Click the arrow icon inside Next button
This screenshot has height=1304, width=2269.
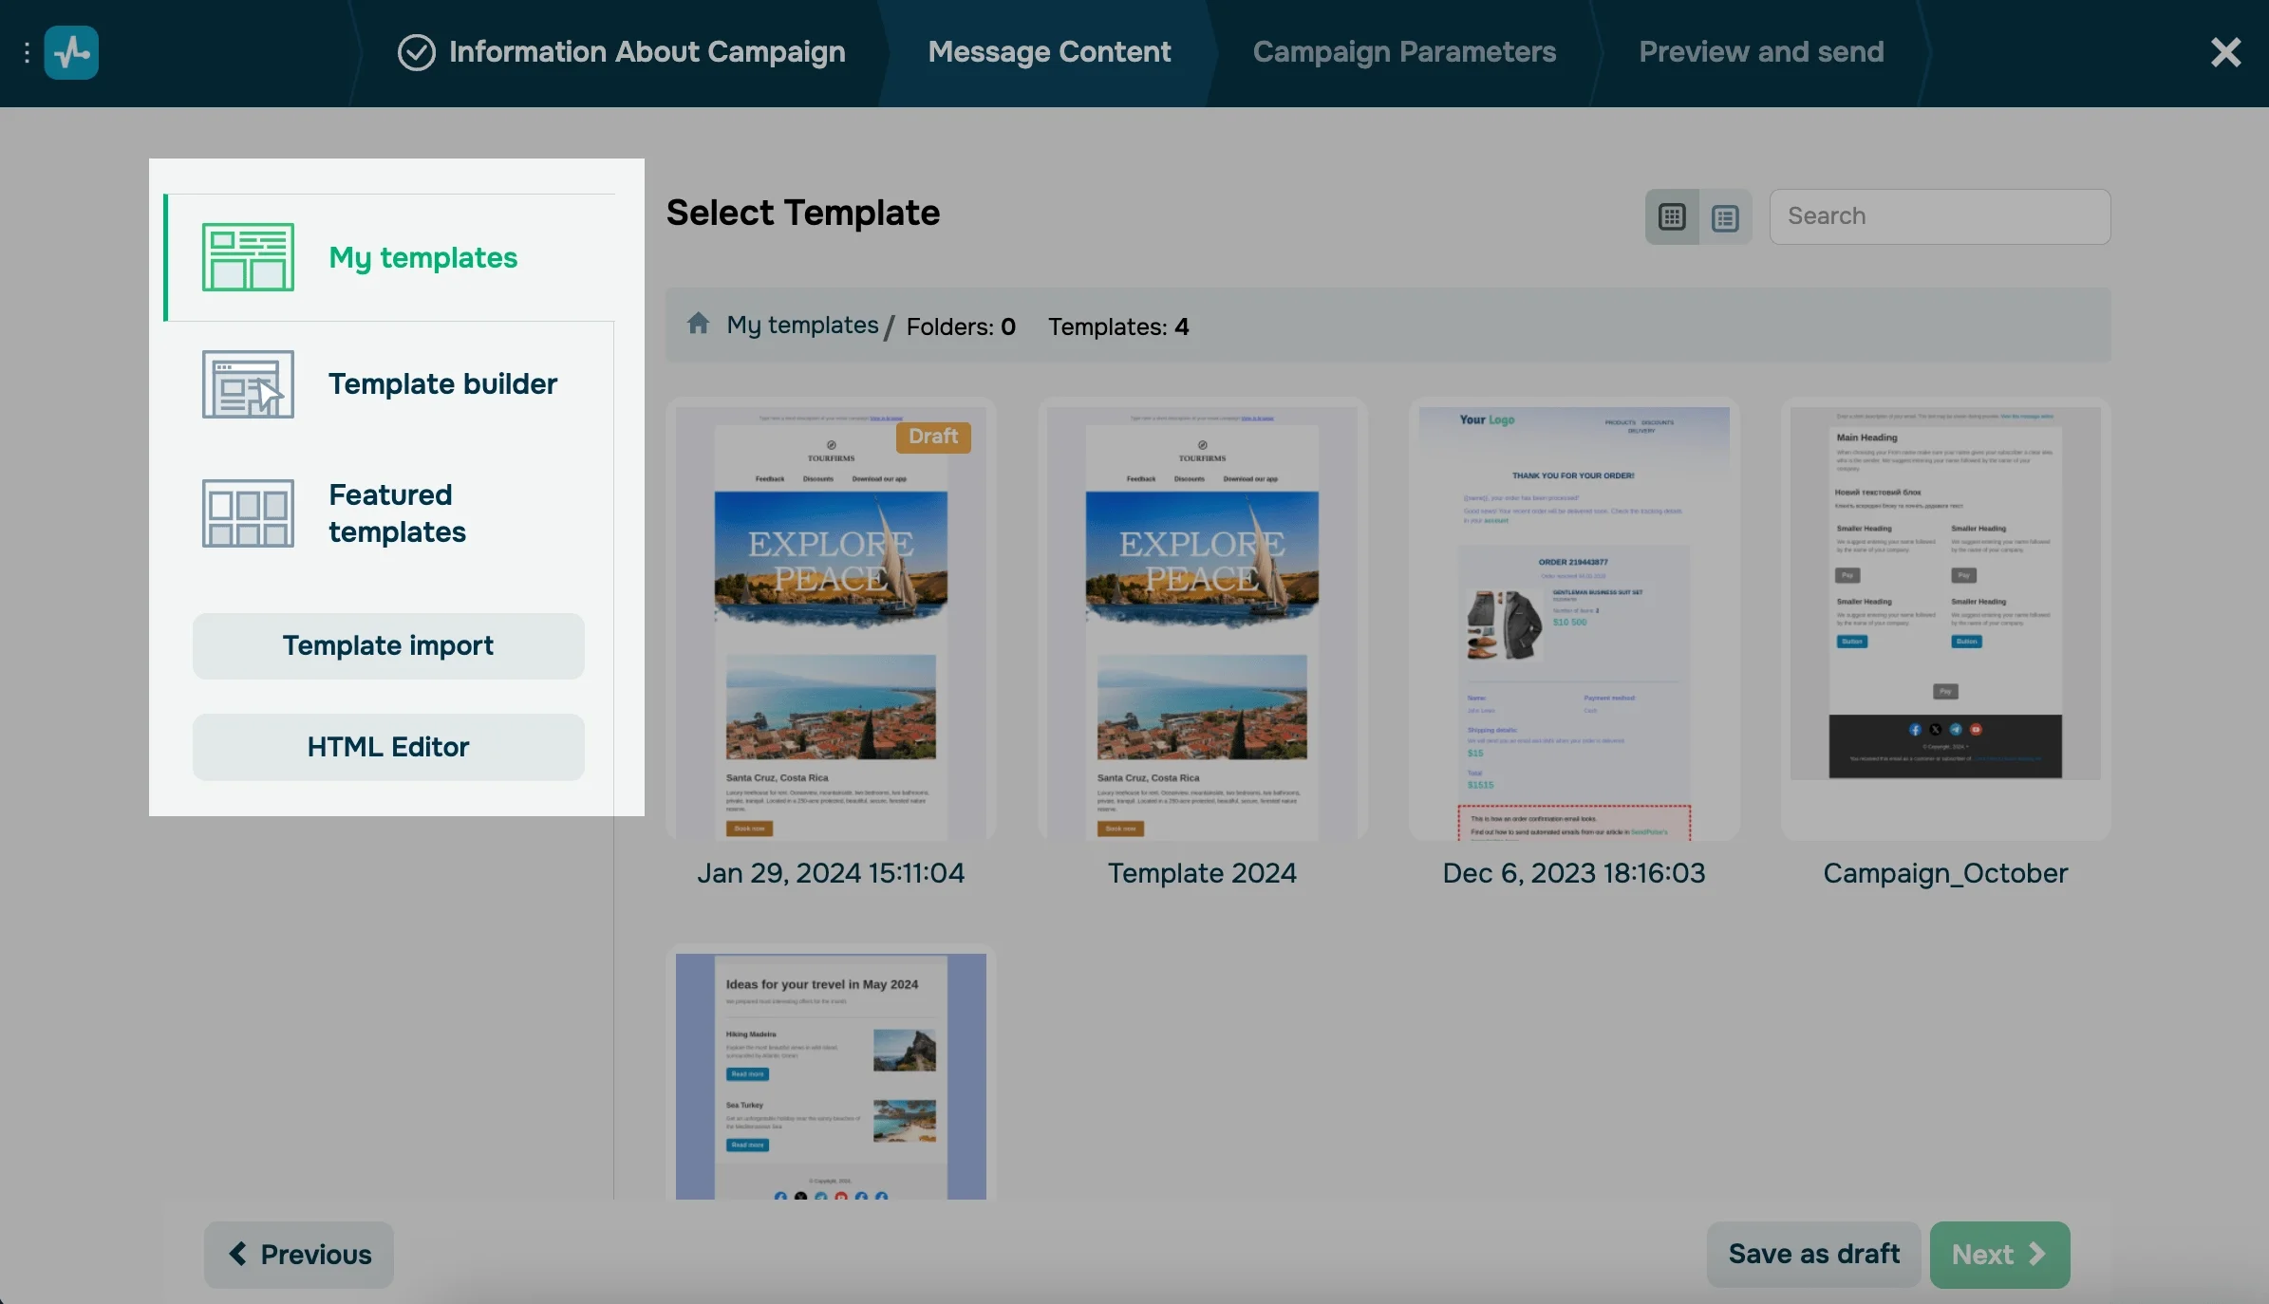point(2036,1254)
